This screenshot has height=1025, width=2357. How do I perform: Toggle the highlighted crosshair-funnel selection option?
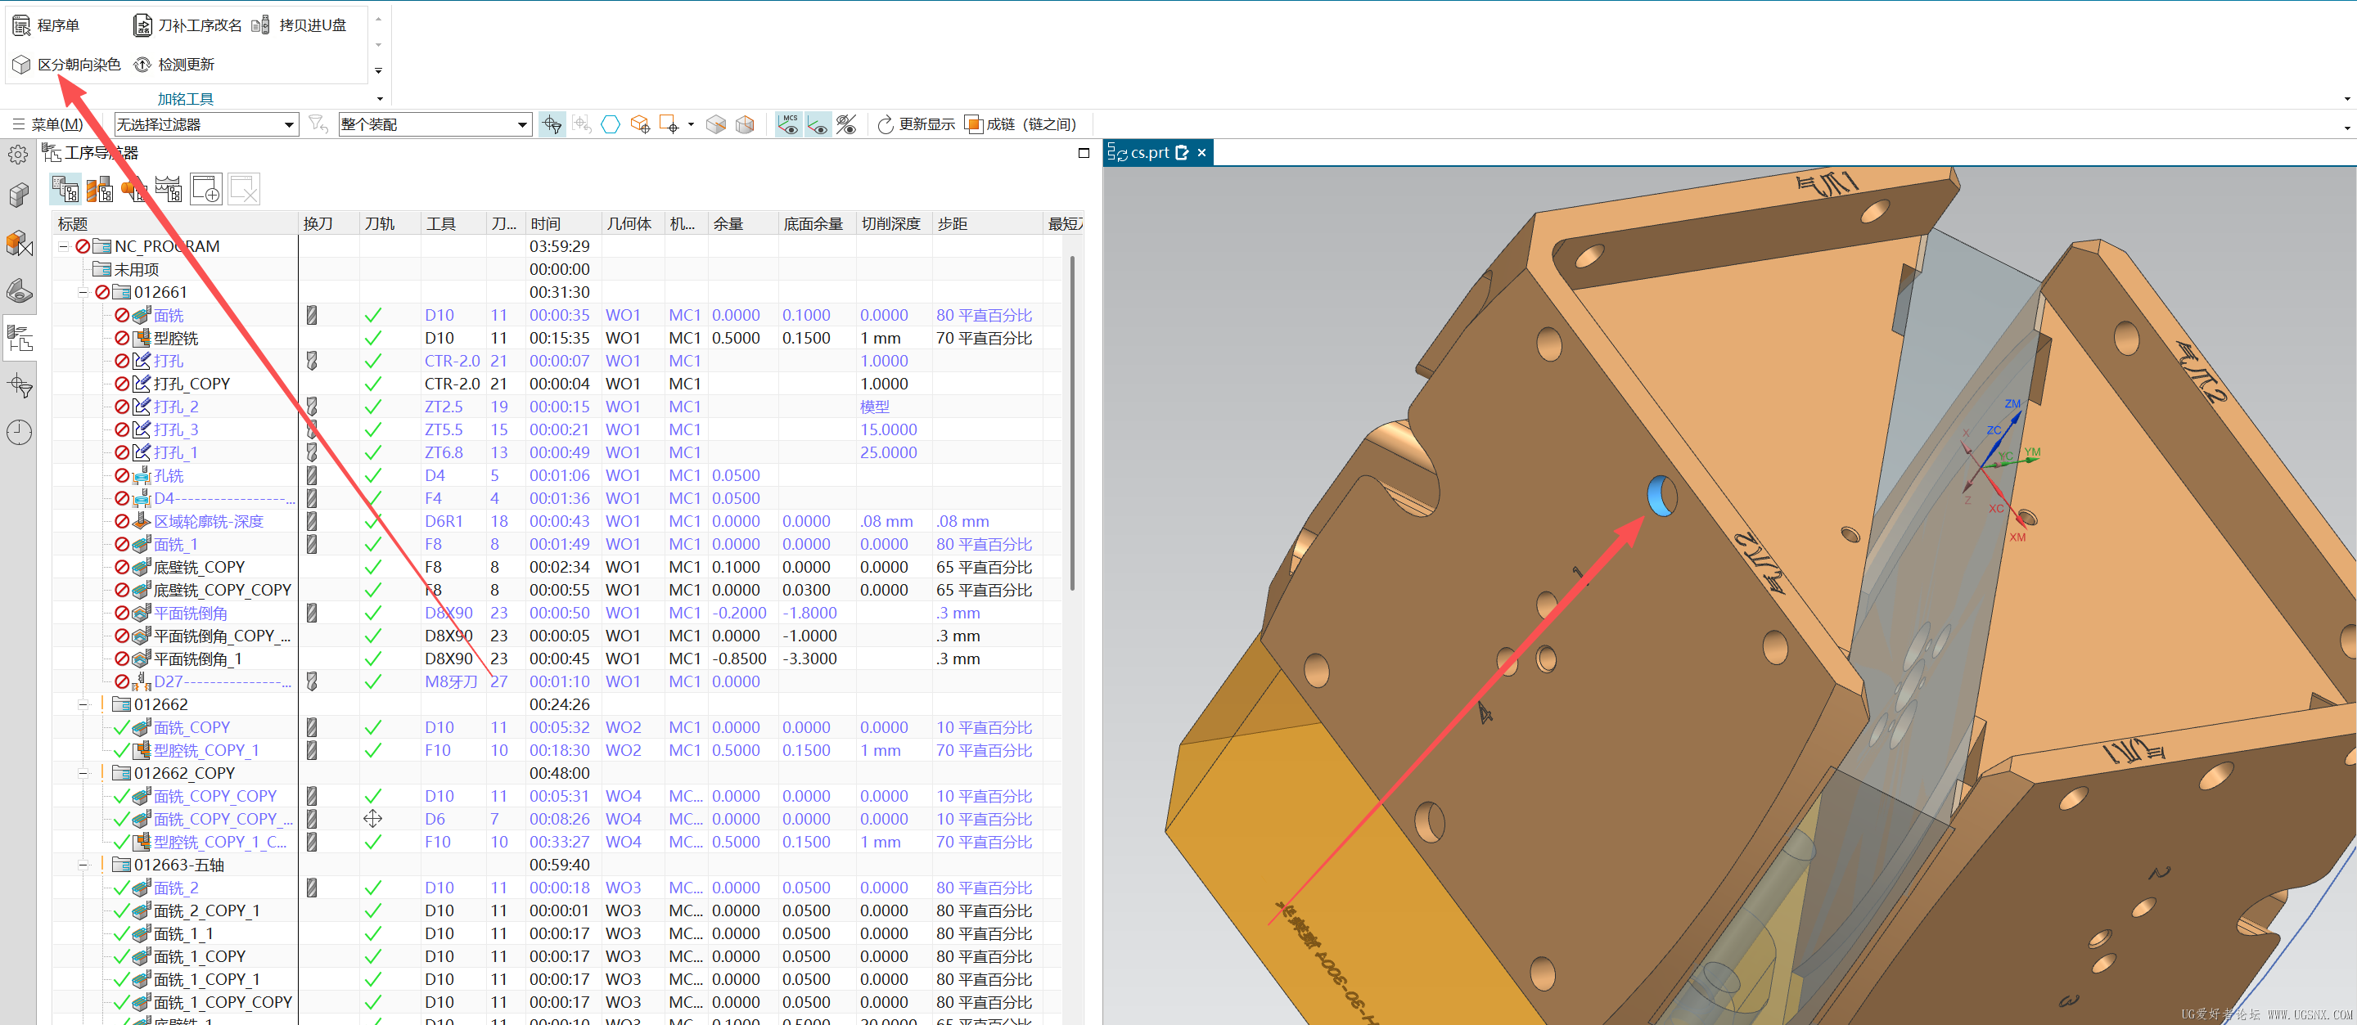(552, 124)
